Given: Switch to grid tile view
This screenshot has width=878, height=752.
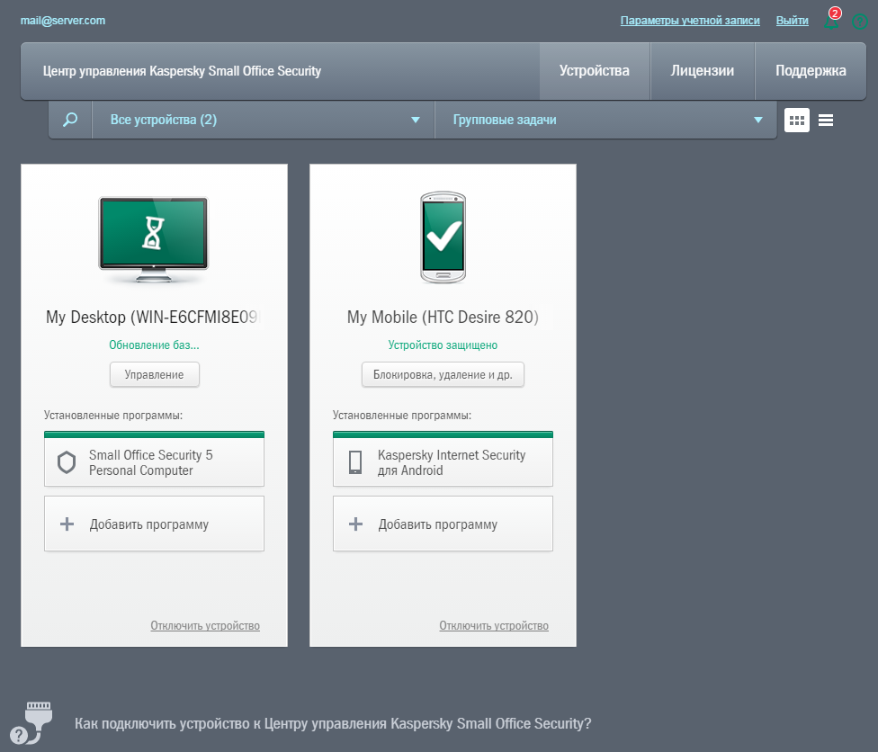Looking at the screenshot, I should click(x=797, y=120).
